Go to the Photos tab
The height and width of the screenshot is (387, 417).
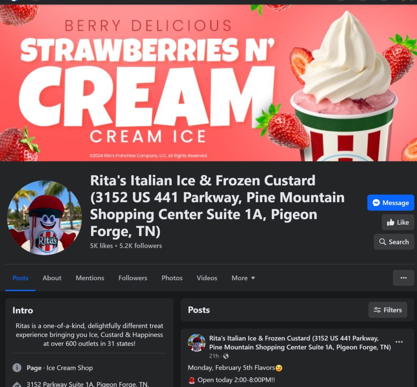[172, 278]
